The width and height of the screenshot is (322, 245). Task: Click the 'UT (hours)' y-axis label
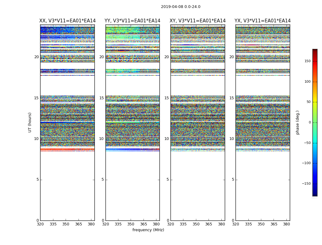coord(30,123)
